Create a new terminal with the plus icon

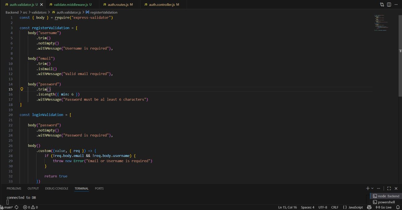click(367, 189)
